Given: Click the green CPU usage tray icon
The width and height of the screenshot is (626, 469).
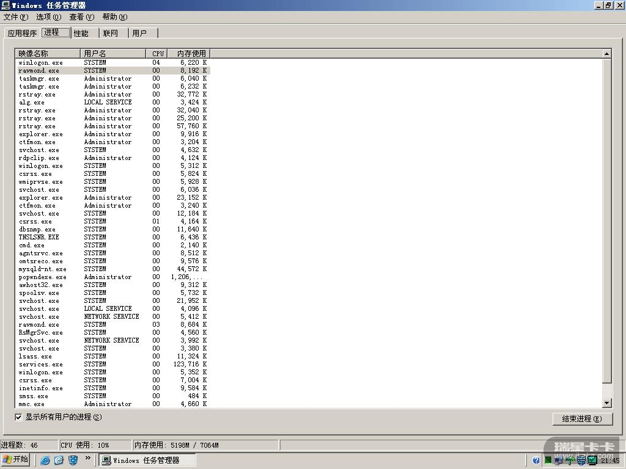Looking at the screenshot, I should point(548,460).
